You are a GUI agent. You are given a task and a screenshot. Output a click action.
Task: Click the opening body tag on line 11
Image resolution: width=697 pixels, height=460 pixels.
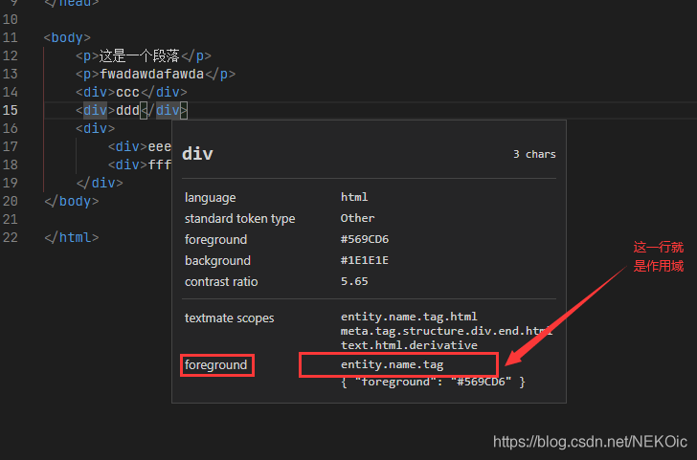(67, 38)
